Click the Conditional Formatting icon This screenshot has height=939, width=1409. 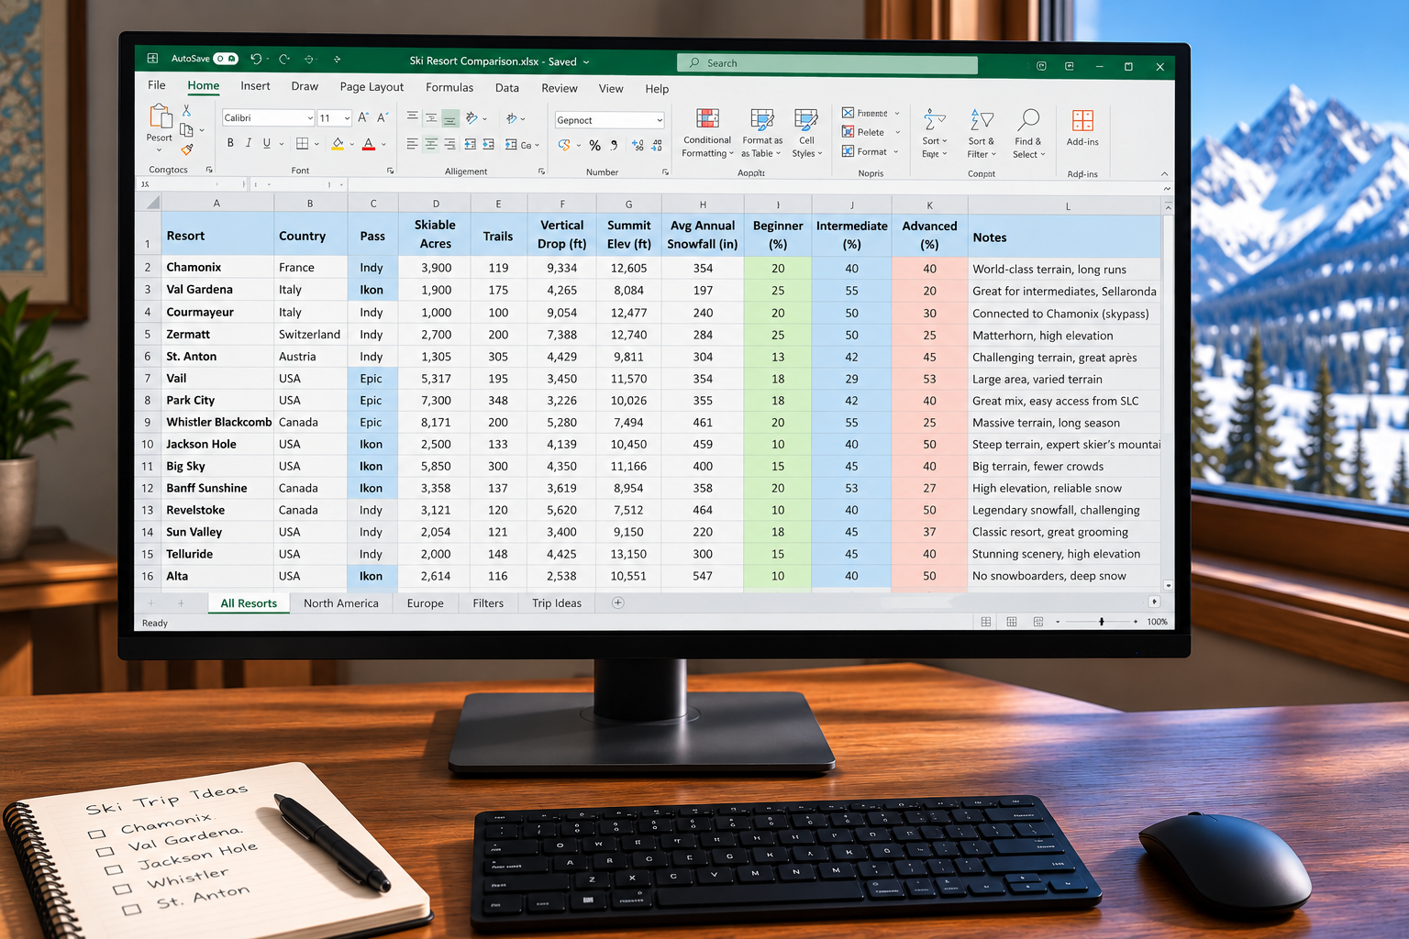coord(707,118)
